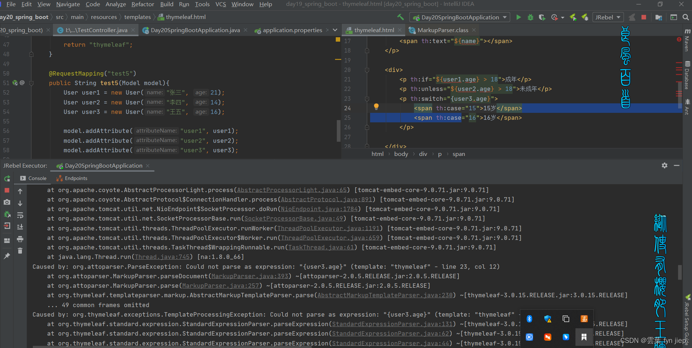Run with coverage using the shield icon

(x=542, y=17)
